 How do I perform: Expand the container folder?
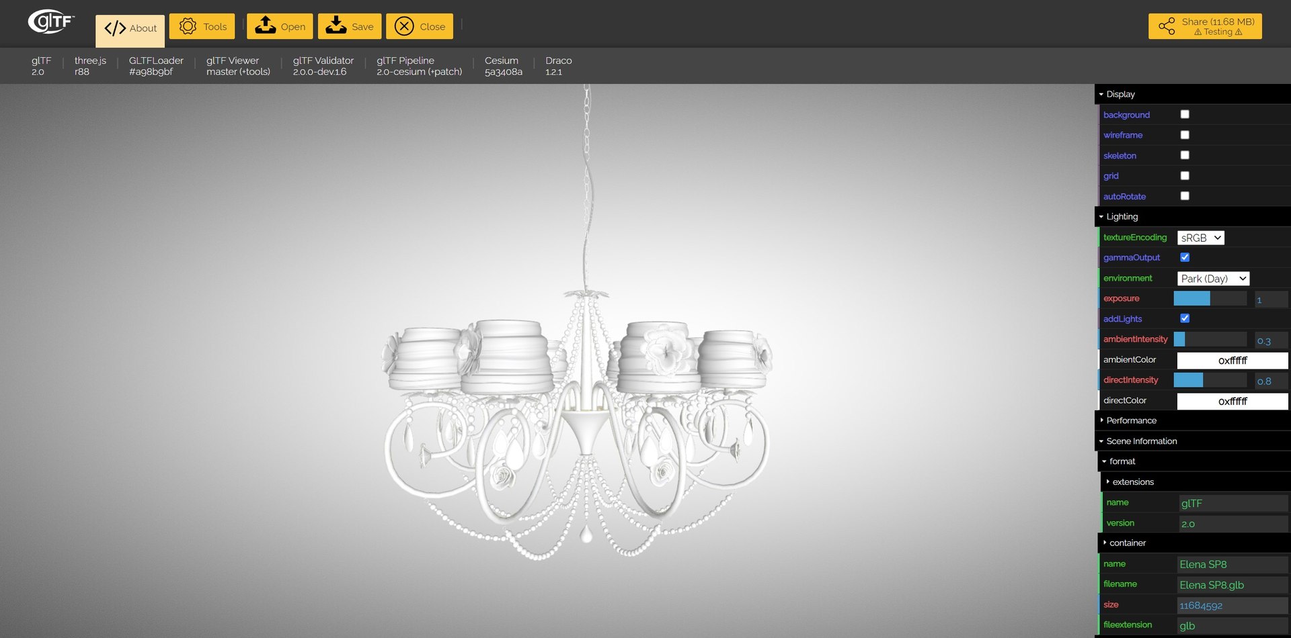pyautogui.click(x=1194, y=543)
